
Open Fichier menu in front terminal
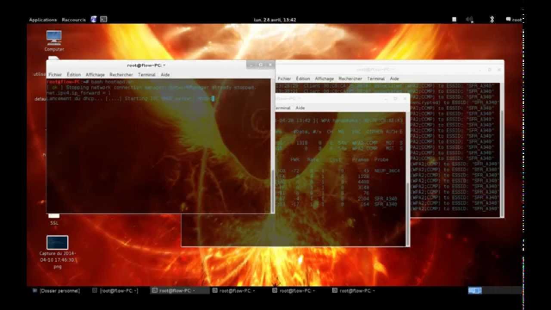pyautogui.click(x=55, y=74)
